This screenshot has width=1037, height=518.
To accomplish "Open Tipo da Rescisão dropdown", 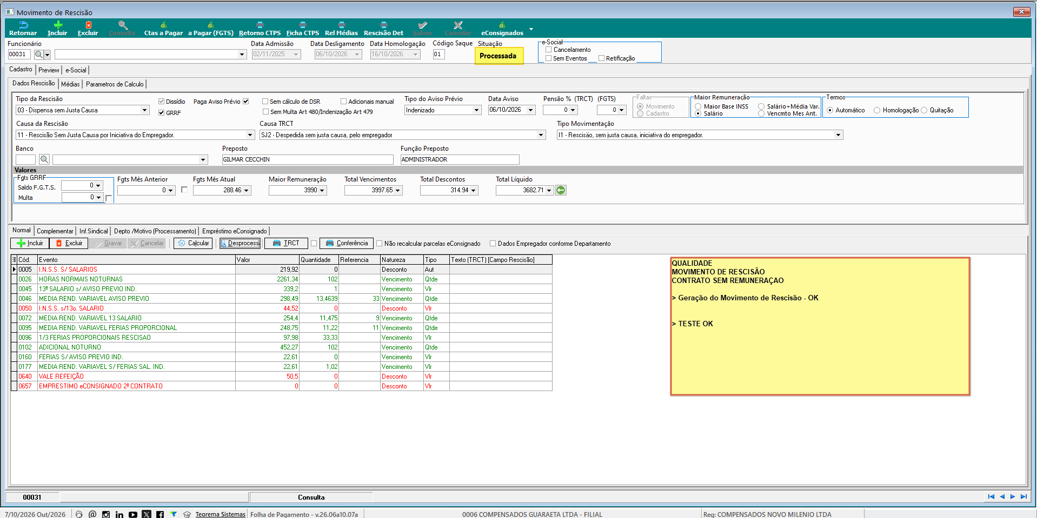I will pyautogui.click(x=144, y=110).
